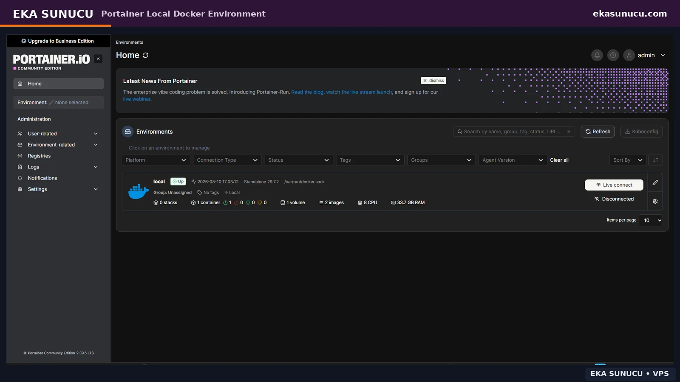Expand the Settings section in sidebar
This screenshot has height=382, width=680.
point(58,189)
